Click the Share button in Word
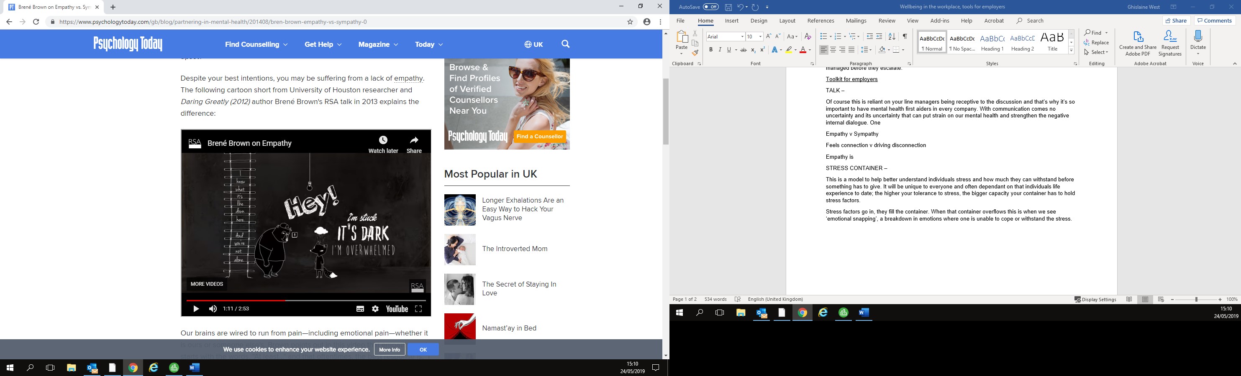The image size is (1241, 376). [1176, 20]
